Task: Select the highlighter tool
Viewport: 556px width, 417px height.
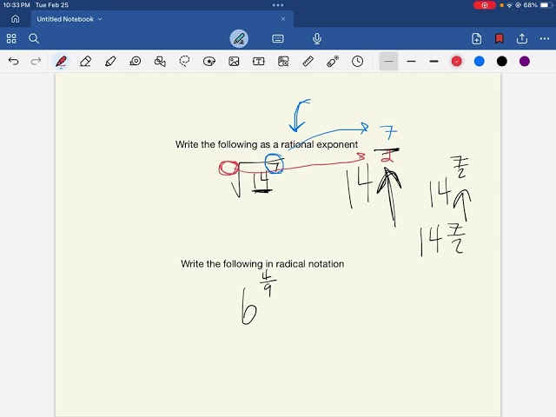Action: tap(110, 62)
